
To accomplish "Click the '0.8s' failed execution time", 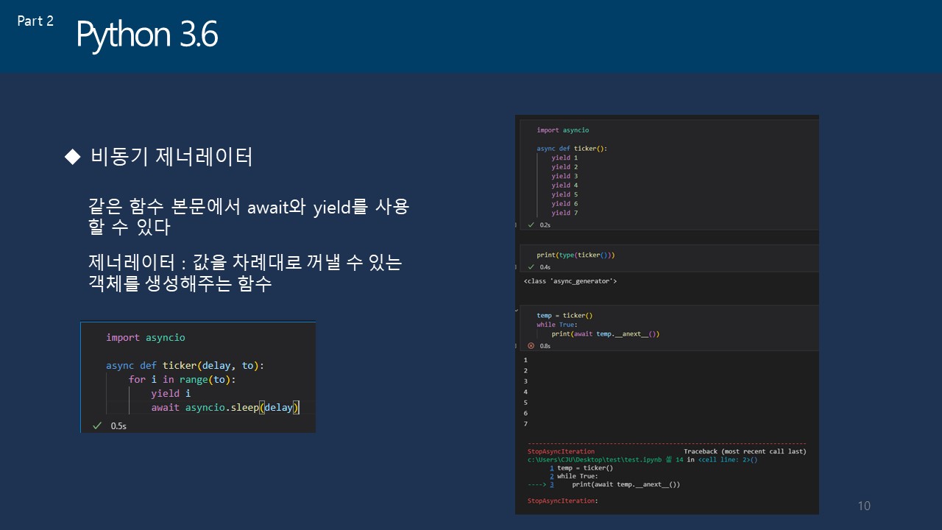I will pos(545,345).
